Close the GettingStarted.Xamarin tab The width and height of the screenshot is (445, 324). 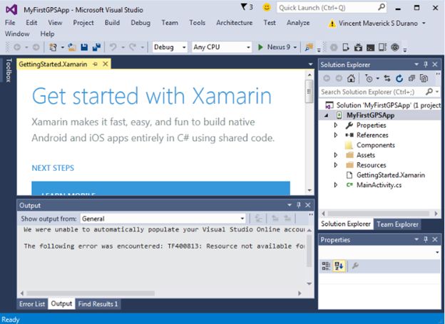click(106, 64)
